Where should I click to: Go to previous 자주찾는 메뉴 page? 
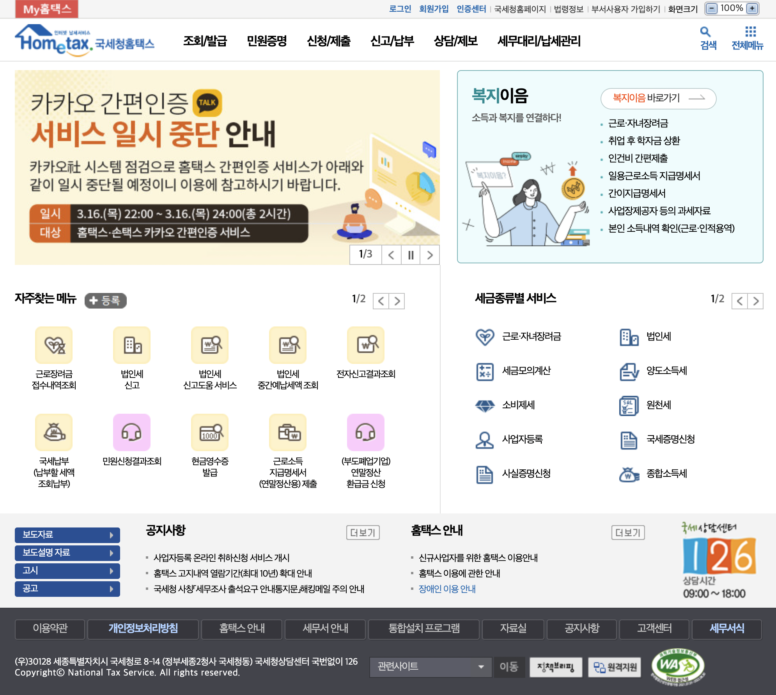point(381,301)
